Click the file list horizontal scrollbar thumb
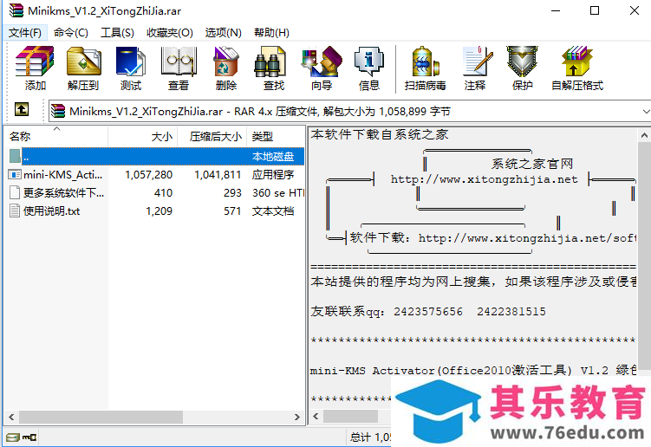Viewport: 651px width, 447px height. pos(101,417)
